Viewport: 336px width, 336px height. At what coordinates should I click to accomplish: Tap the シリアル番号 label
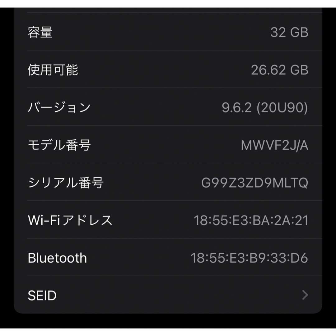click(66, 183)
